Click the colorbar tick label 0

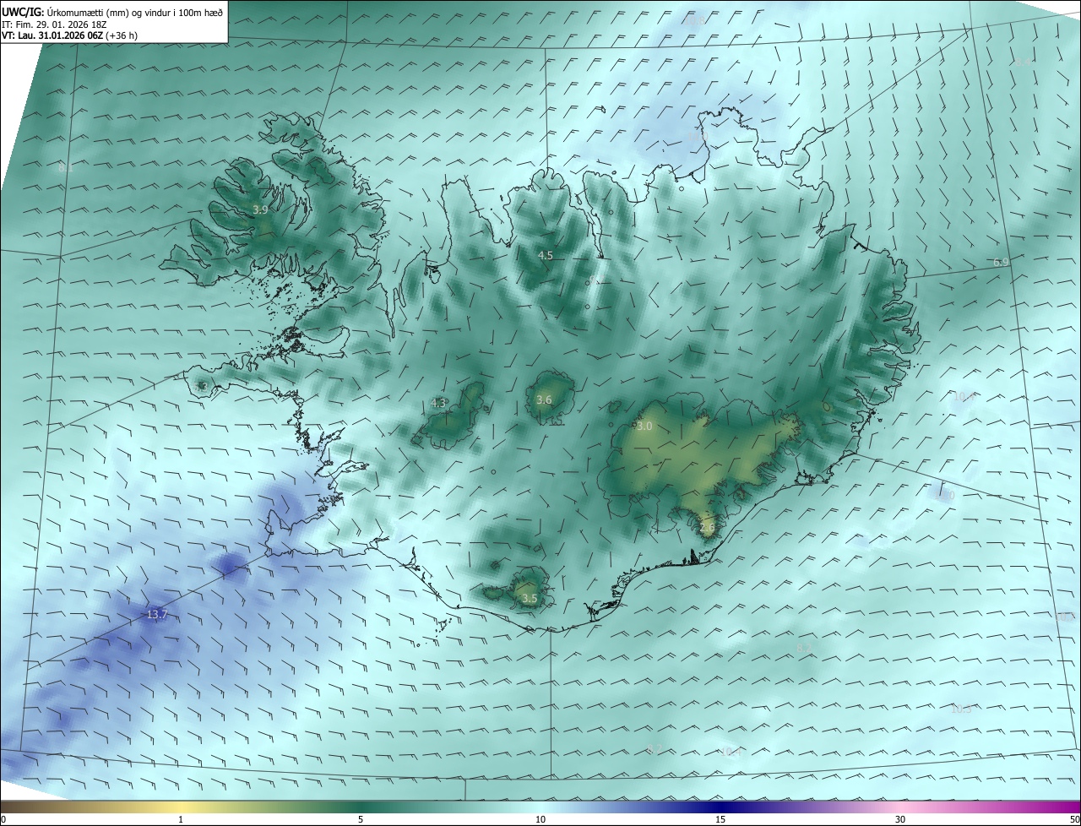click(4, 819)
